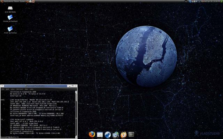This screenshot has height=139, width=223.
Task: Close the terminal window
Action: click(75, 86)
